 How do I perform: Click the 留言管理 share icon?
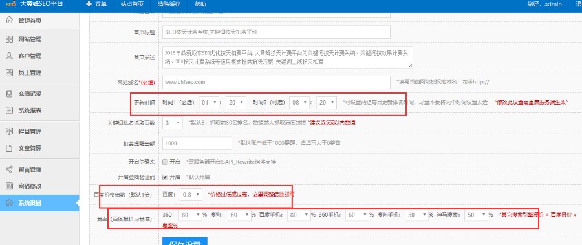tap(9, 169)
